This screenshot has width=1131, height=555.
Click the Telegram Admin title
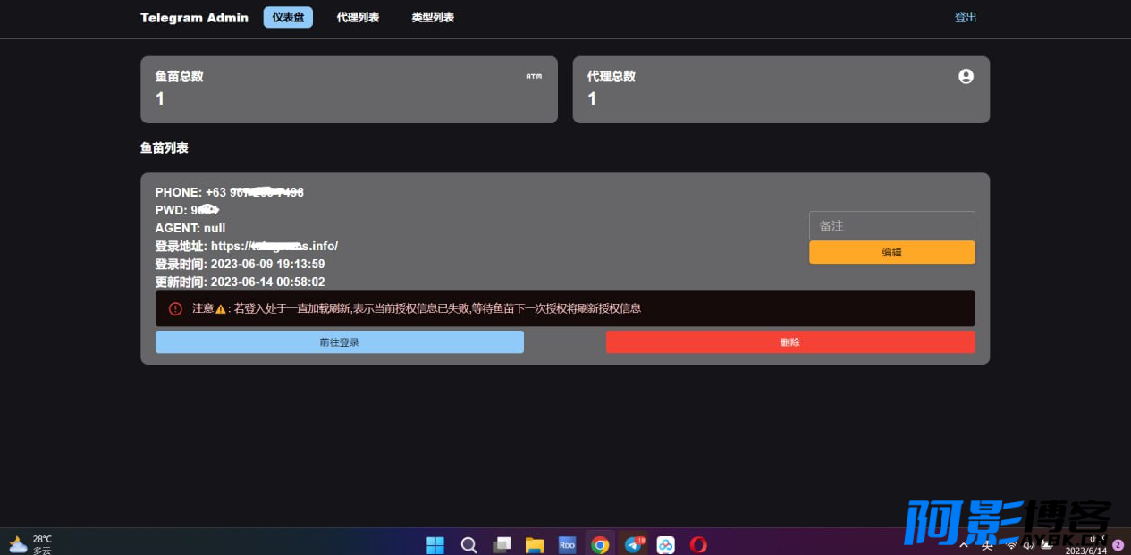[194, 17]
